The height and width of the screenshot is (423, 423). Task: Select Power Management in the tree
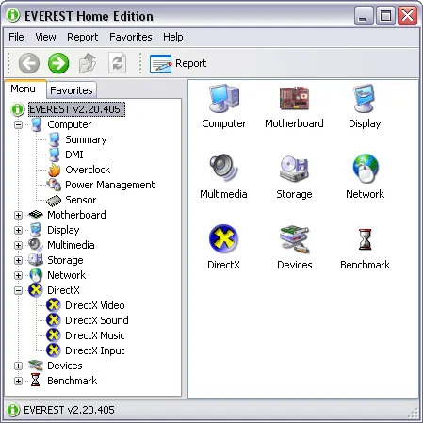pos(109,185)
